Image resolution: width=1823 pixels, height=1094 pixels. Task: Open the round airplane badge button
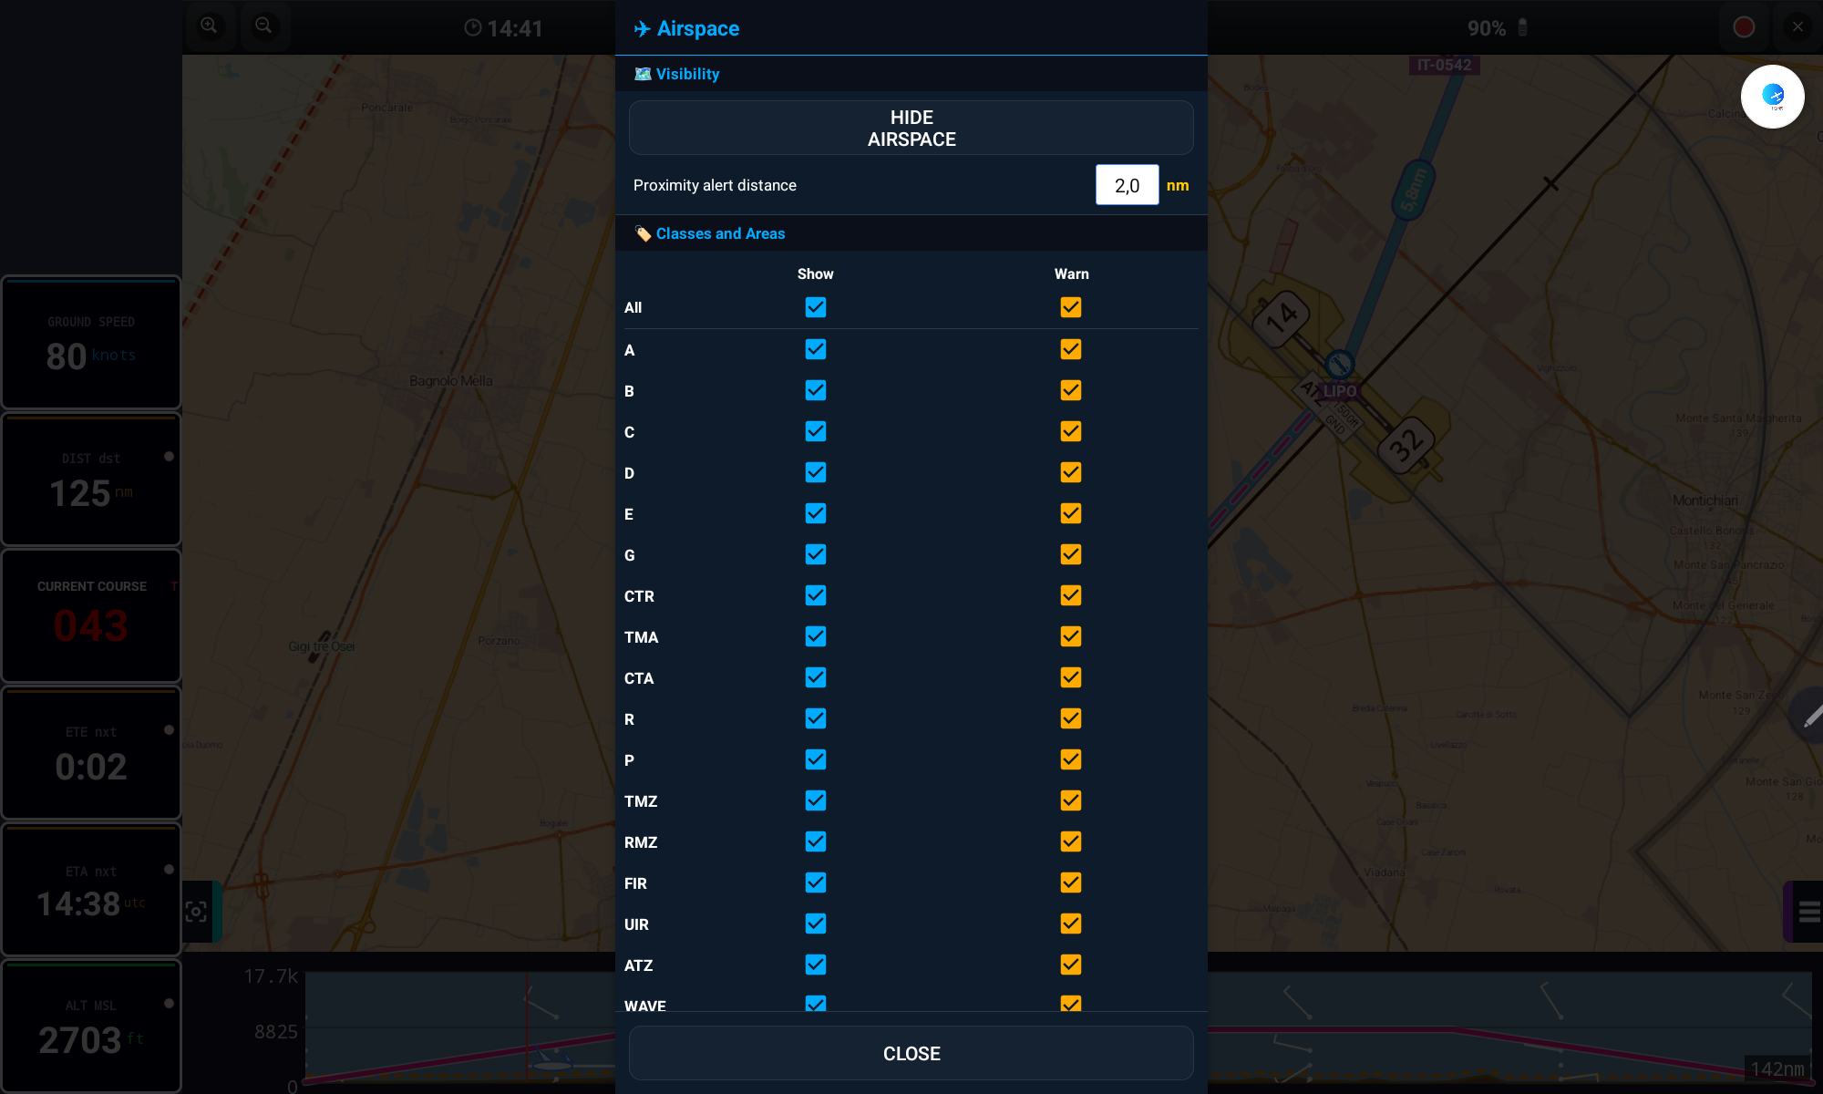pos(1773,97)
